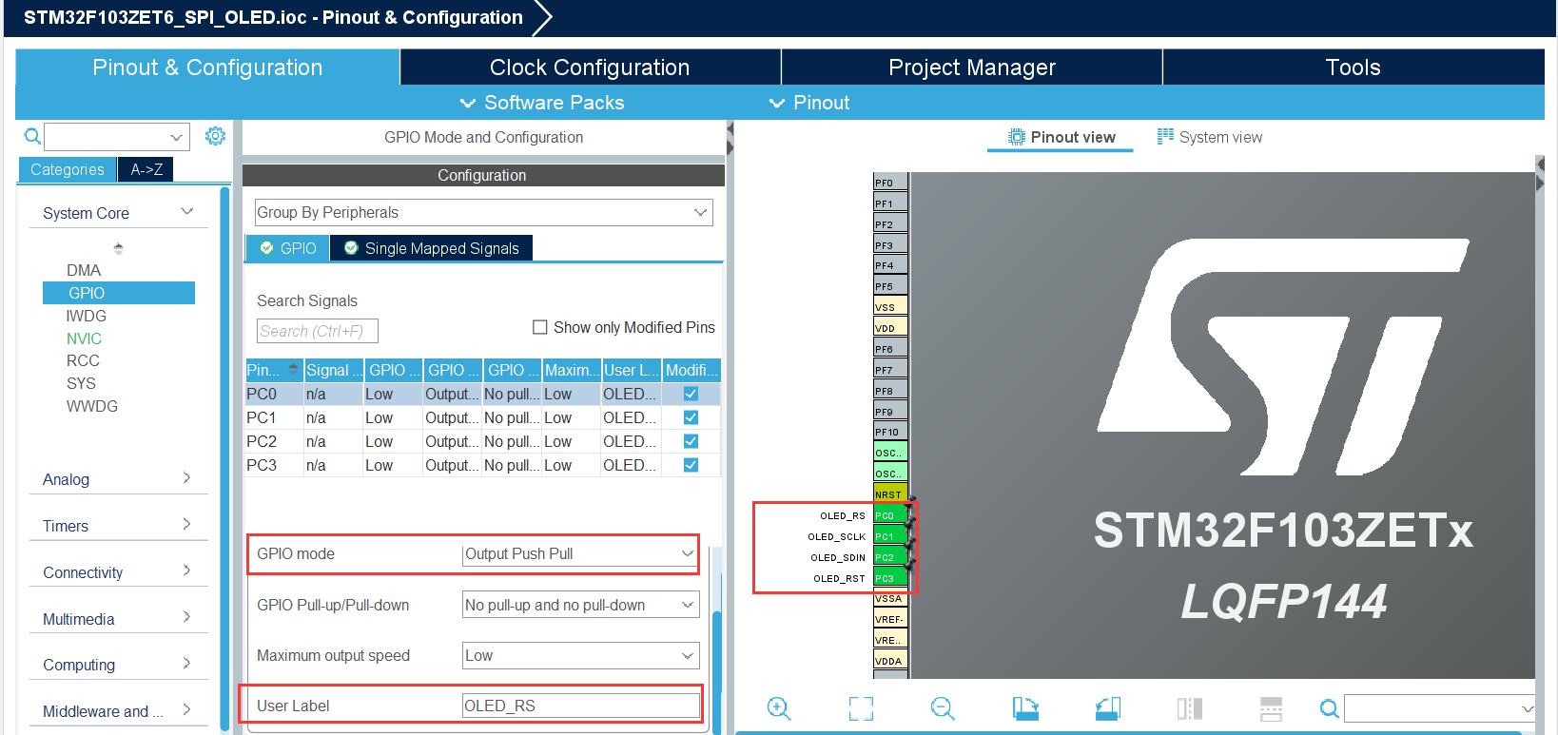Click the pin search magnifier icon below chip
Screen dimensions: 1558x735
pos(1330,708)
